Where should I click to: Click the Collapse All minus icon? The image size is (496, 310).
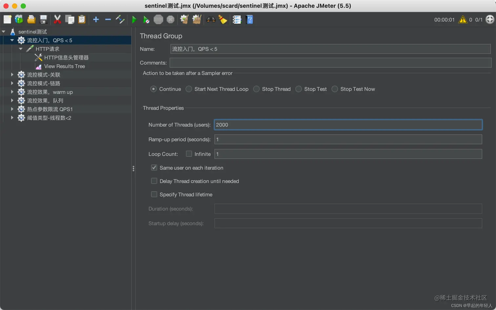(x=108, y=20)
